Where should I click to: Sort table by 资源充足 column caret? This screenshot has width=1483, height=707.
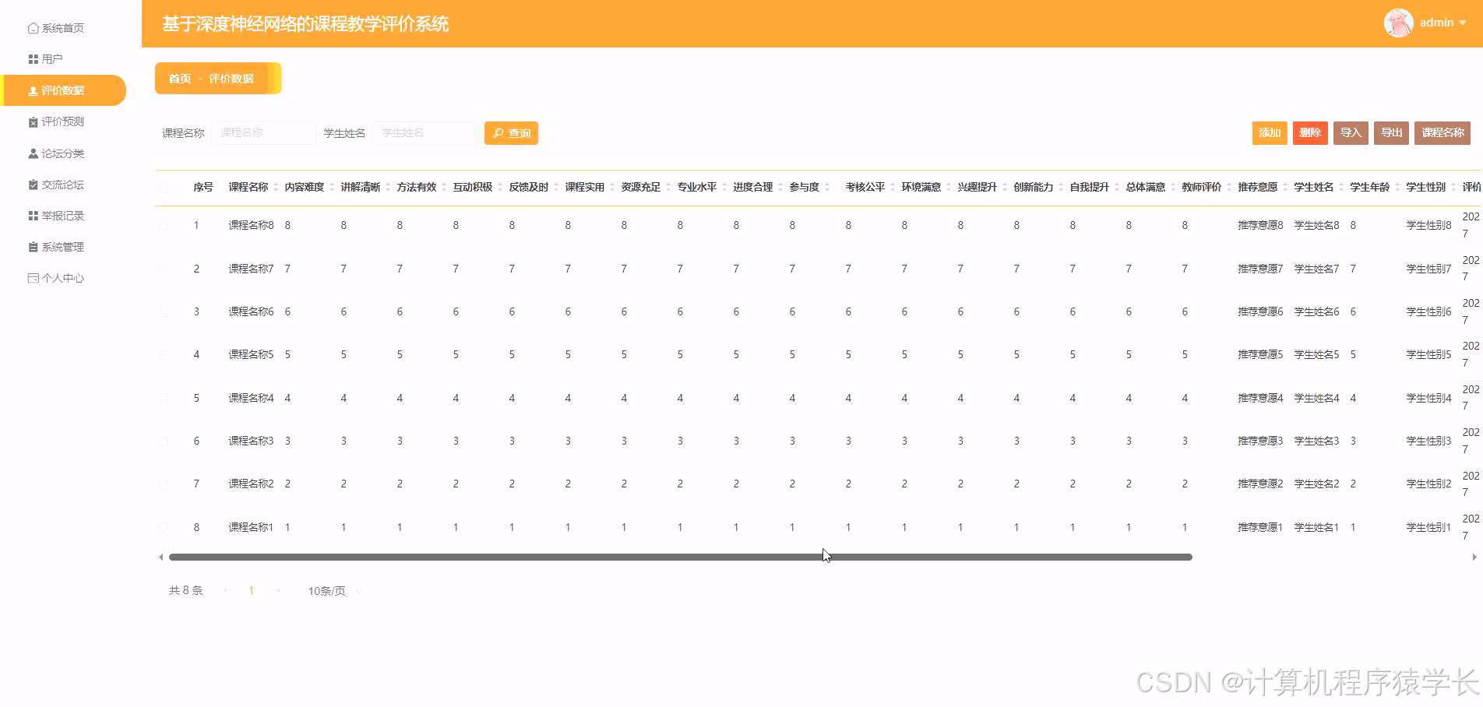tap(668, 187)
